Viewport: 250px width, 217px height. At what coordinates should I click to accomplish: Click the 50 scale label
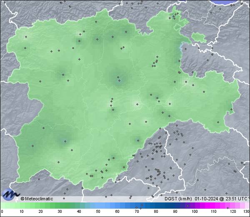coord(98,212)
